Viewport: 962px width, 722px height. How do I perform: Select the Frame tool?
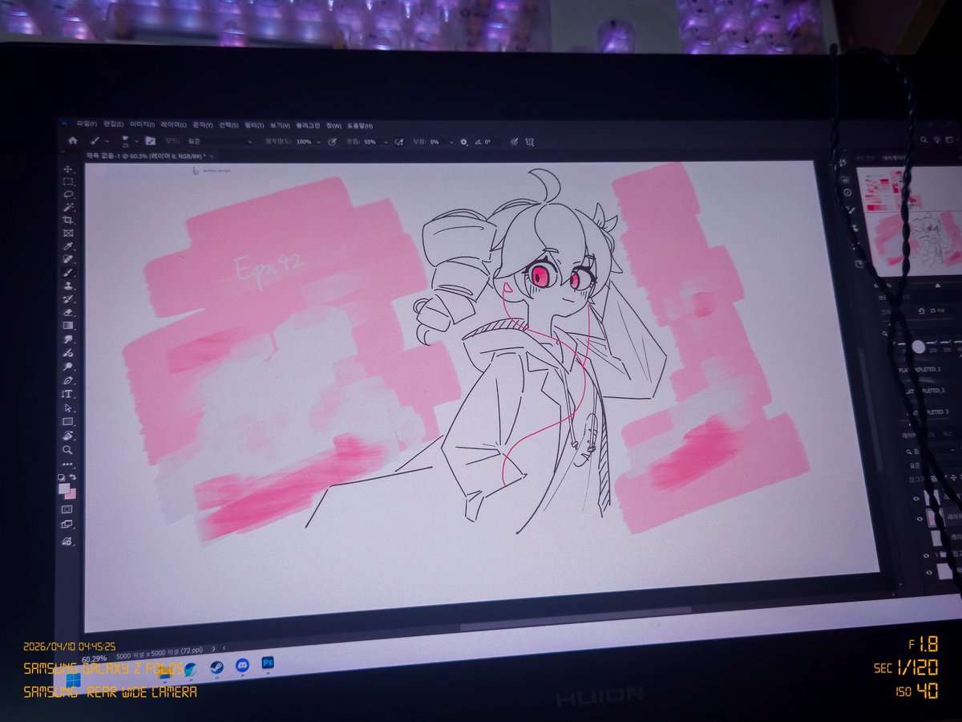click(x=68, y=233)
